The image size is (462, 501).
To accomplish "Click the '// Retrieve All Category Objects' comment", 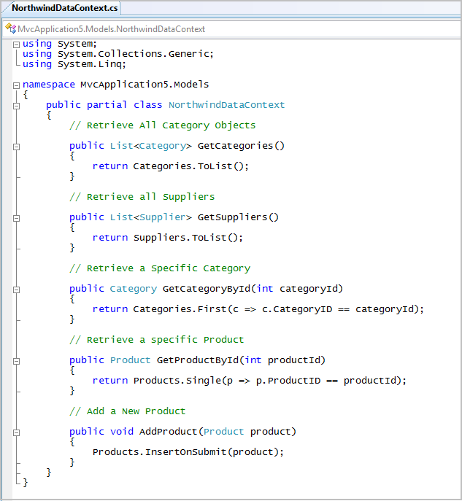I will (x=163, y=125).
